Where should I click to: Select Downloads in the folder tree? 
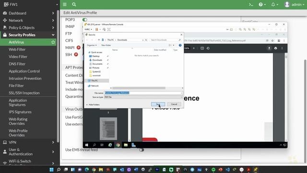[97, 60]
